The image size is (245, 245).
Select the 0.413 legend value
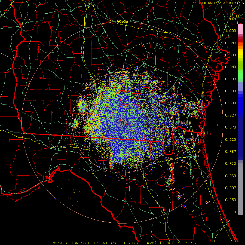231,164
